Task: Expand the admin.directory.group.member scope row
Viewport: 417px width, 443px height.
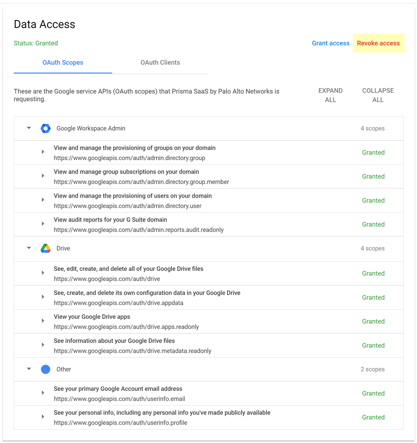Action: pyautogui.click(x=43, y=176)
